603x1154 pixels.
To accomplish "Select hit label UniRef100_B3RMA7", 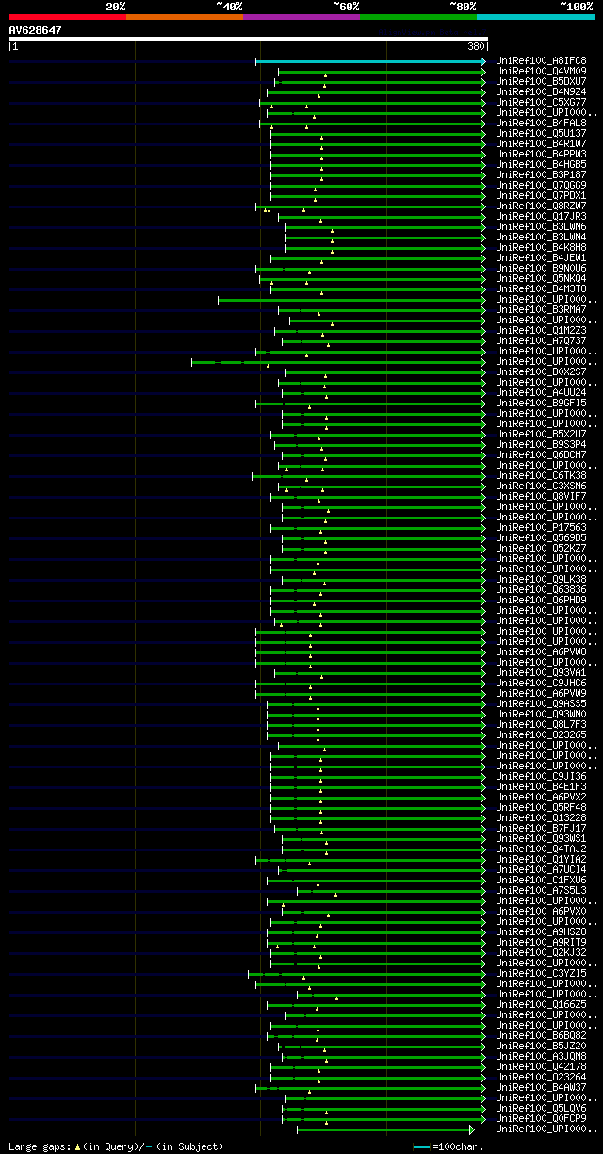I will 541,310.
